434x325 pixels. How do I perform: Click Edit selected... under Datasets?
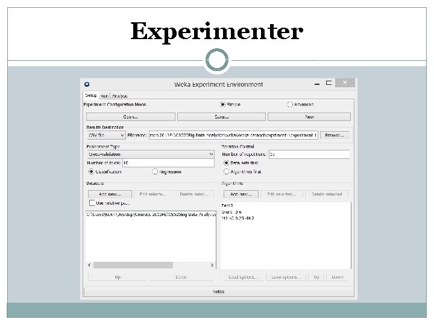pos(153,194)
